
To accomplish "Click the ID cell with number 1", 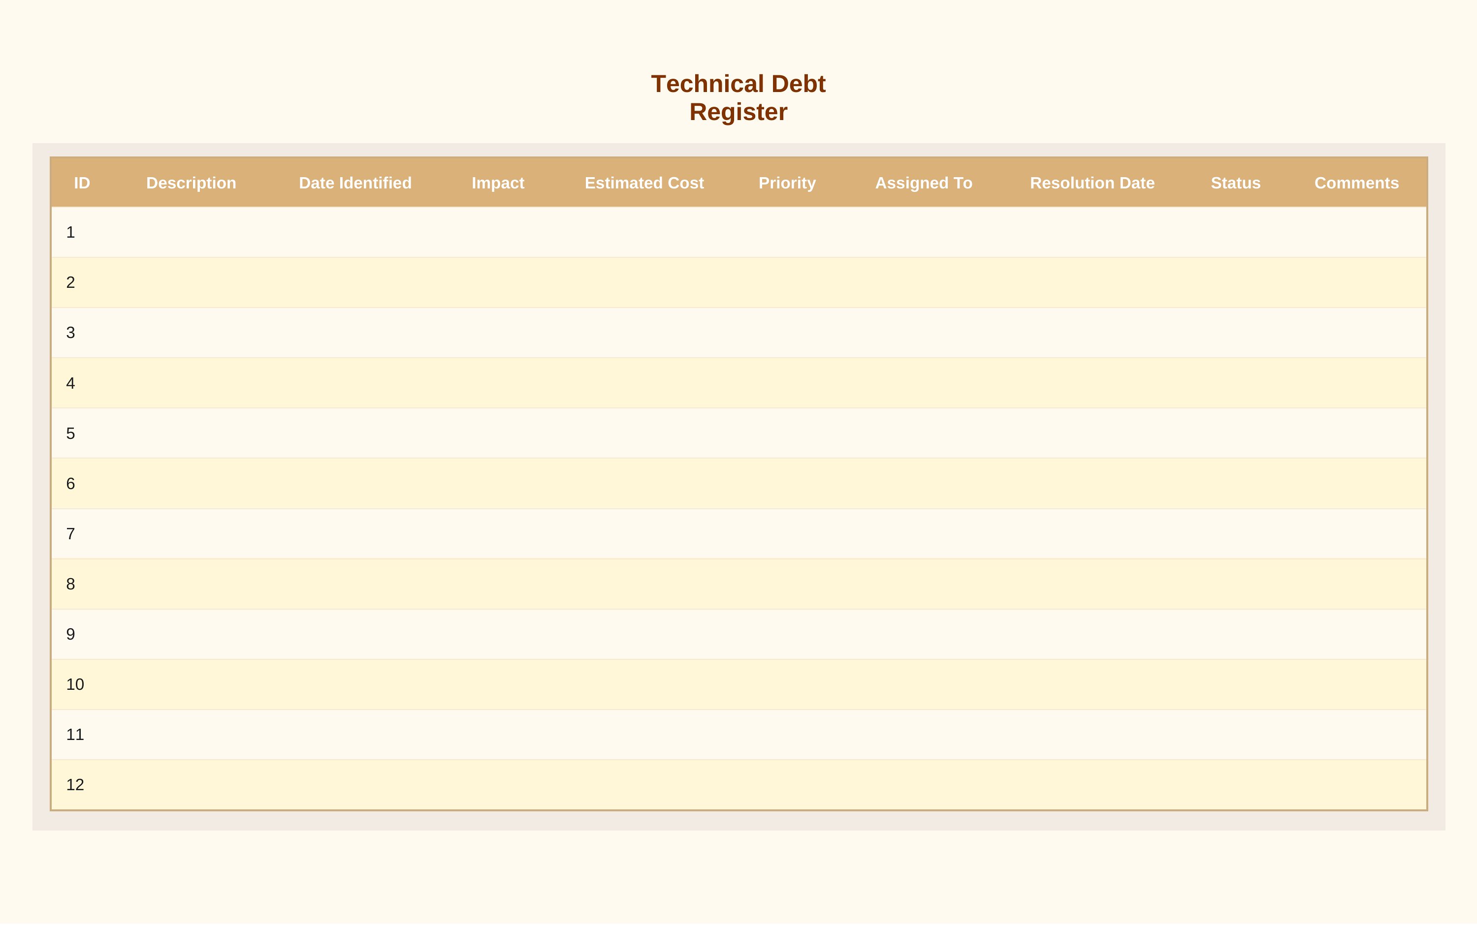I will [82, 232].
